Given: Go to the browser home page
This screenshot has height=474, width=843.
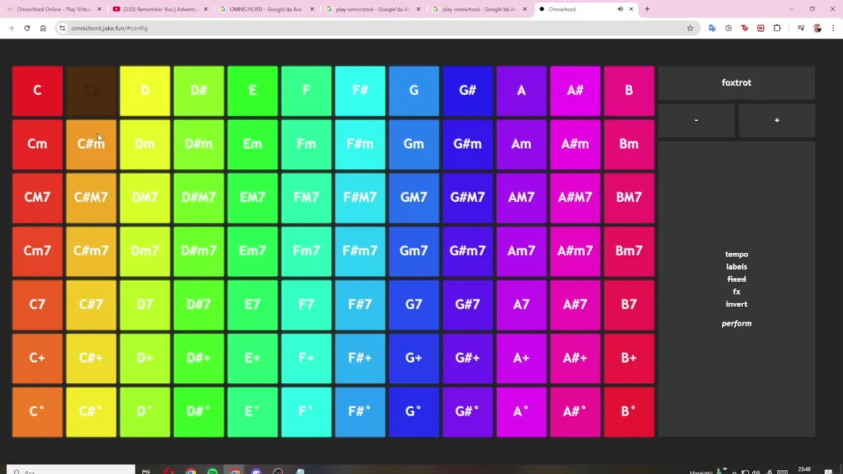Looking at the screenshot, I should pyautogui.click(x=43, y=28).
